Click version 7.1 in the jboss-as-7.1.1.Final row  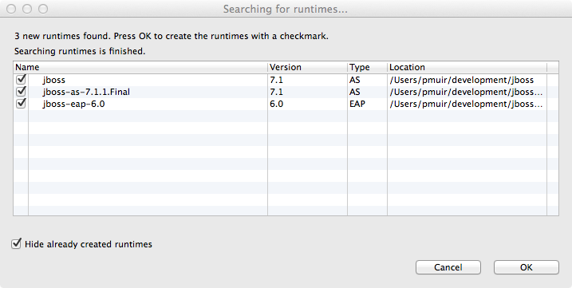(x=276, y=92)
